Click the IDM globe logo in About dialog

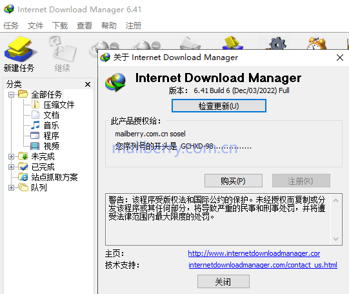[115, 82]
